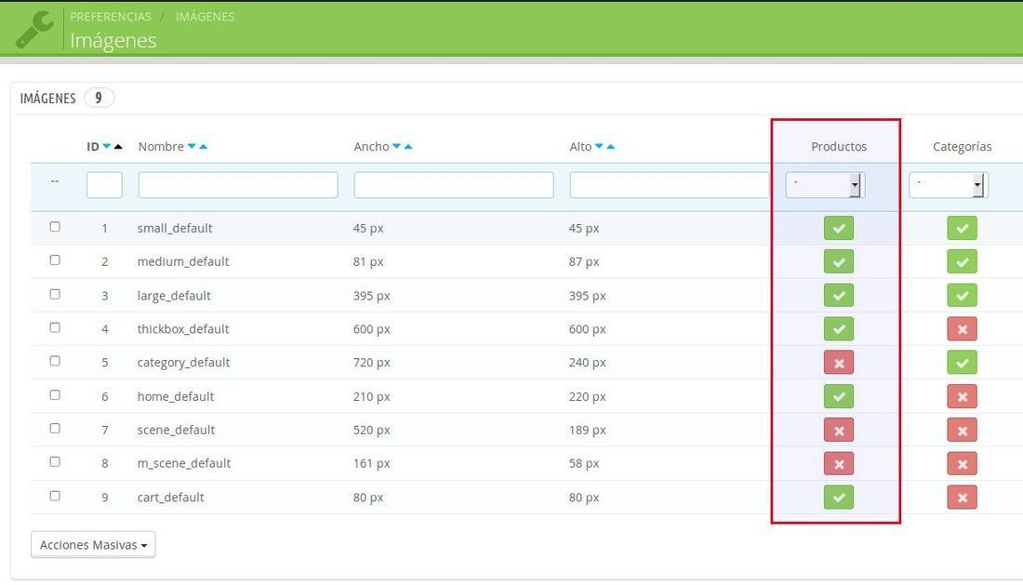
Task: Disable Categorías for large_default
Action: 962,296
